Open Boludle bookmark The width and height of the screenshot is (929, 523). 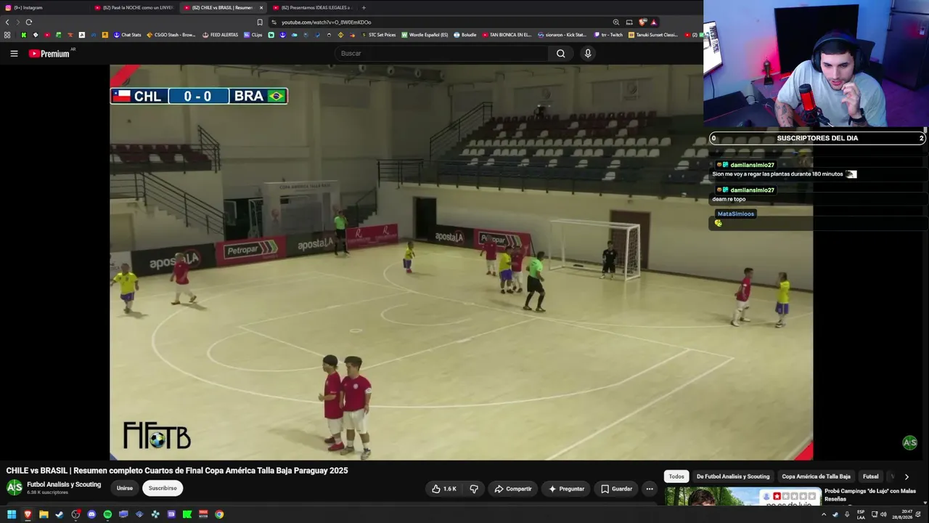coord(465,35)
